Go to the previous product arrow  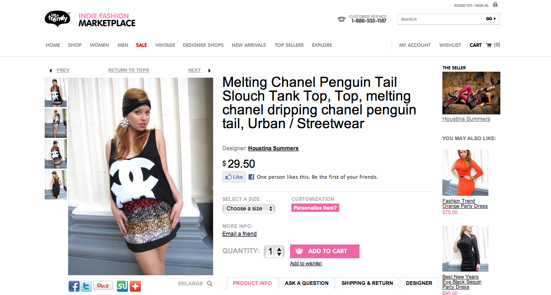pyautogui.click(x=50, y=70)
